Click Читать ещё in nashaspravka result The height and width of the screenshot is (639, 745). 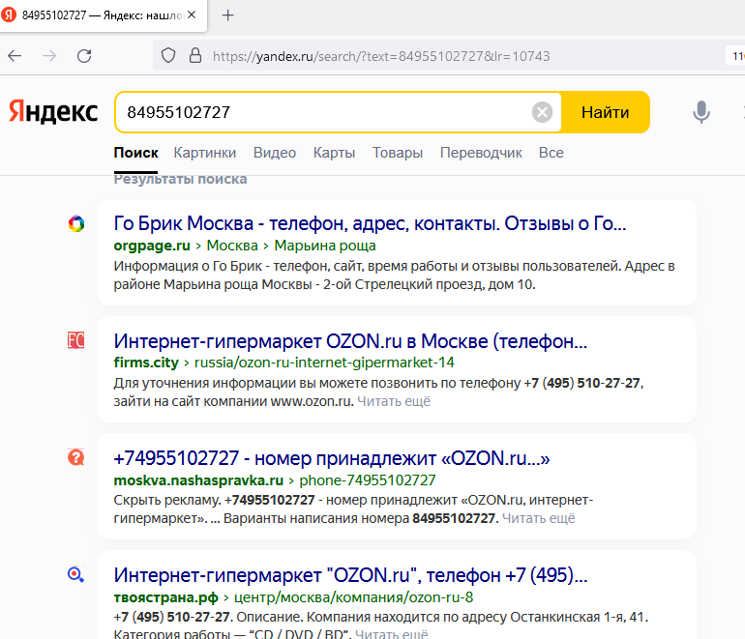pyautogui.click(x=539, y=518)
